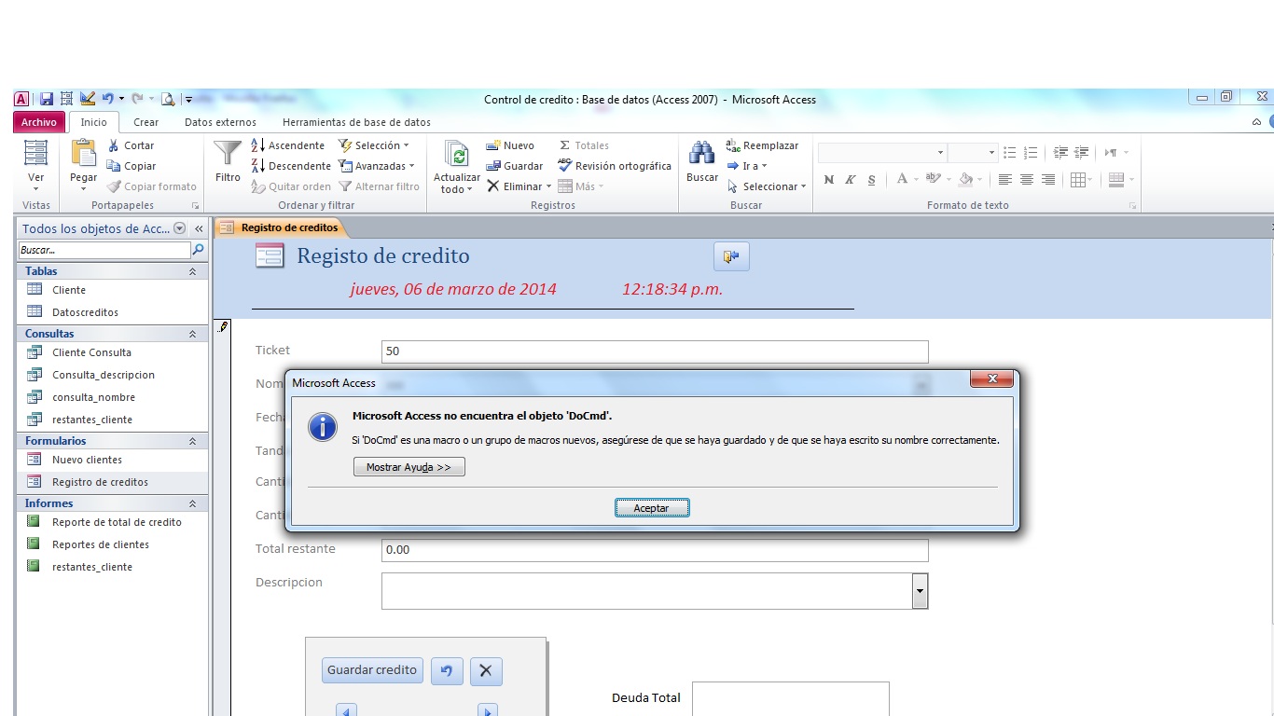Click the Cortar scissors command
This screenshot has width=1274, height=716.
[x=131, y=145]
